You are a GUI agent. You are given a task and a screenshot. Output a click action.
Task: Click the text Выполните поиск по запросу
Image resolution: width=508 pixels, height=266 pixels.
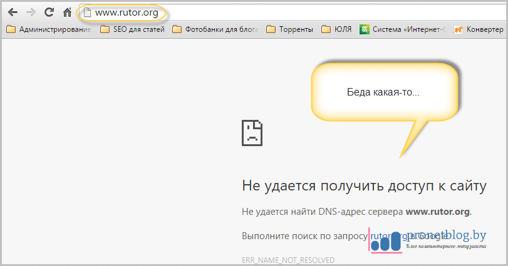(x=304, y=236)
